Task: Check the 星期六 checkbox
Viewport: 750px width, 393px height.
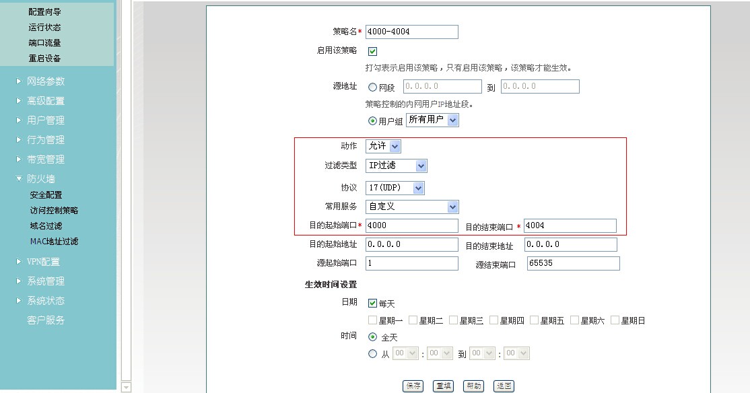Action: [x=574, y=320]
